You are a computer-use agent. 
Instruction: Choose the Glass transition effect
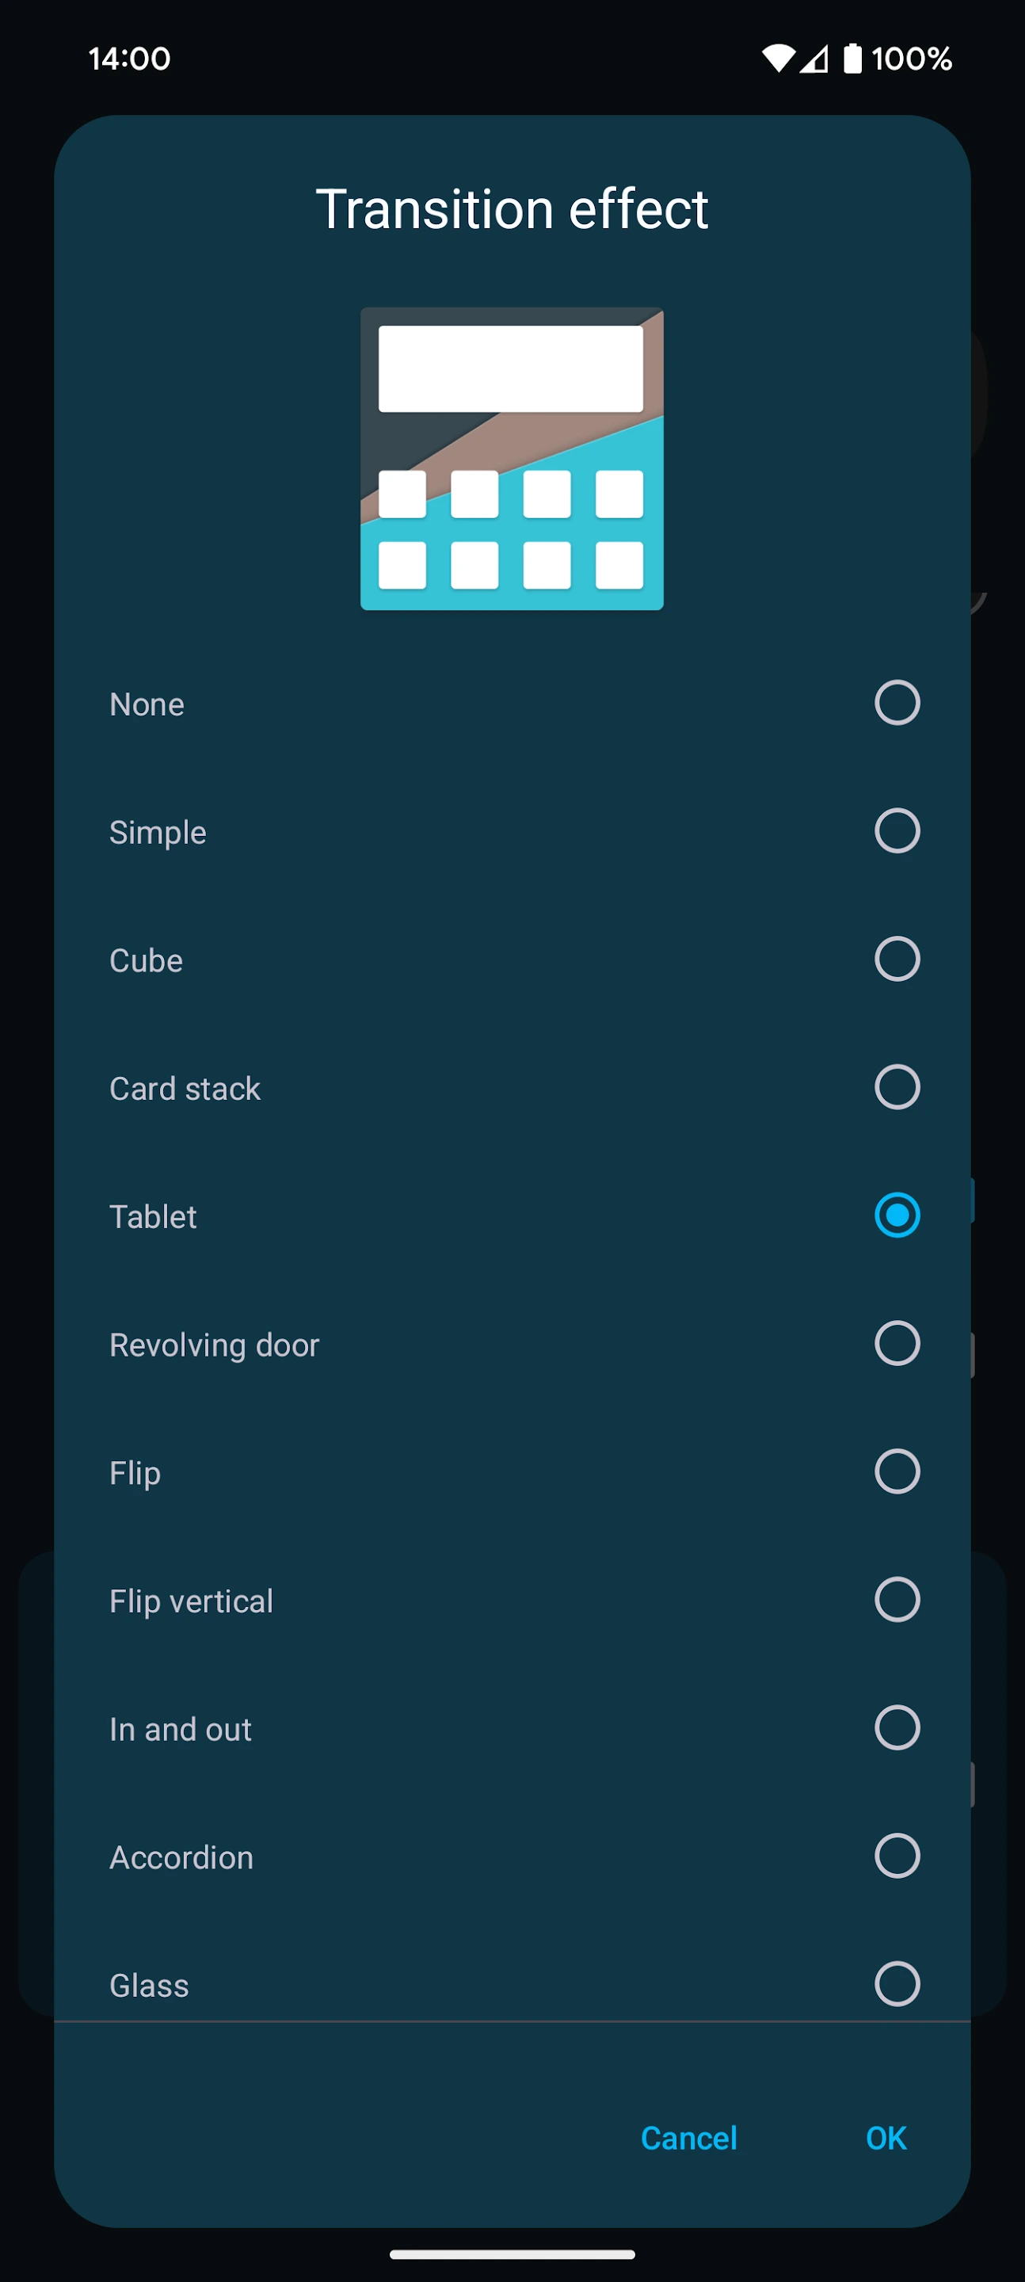[x=897, y=1984]
